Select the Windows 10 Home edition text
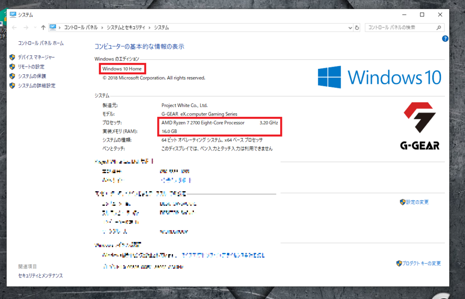Viewport: 465px width, 299px height. tap(122, 68)
